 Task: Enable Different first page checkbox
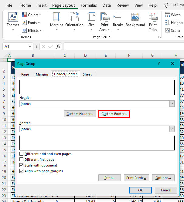21,160
